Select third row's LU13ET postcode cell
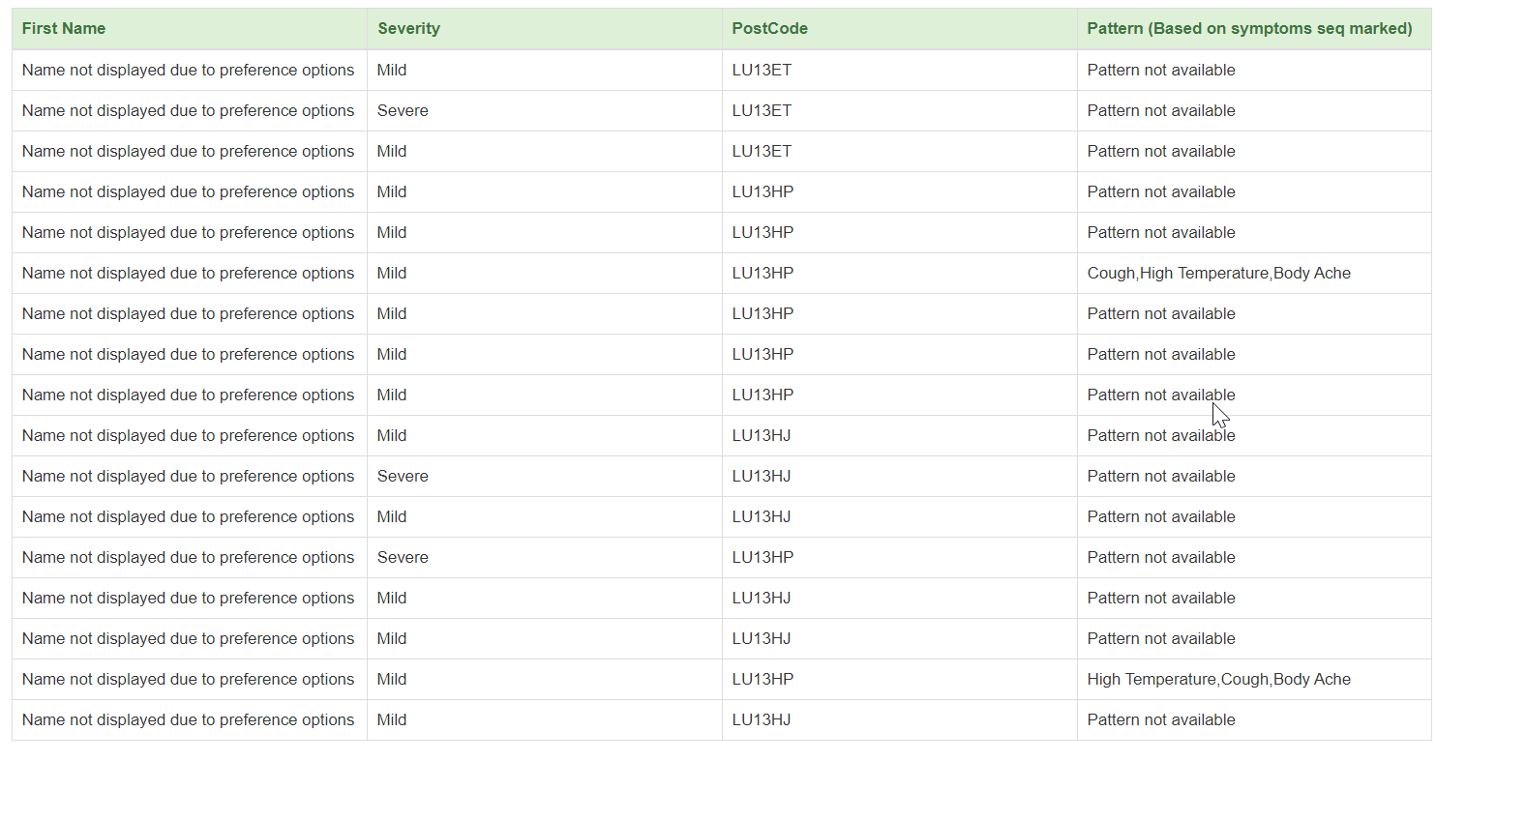 tap(900, 152)
